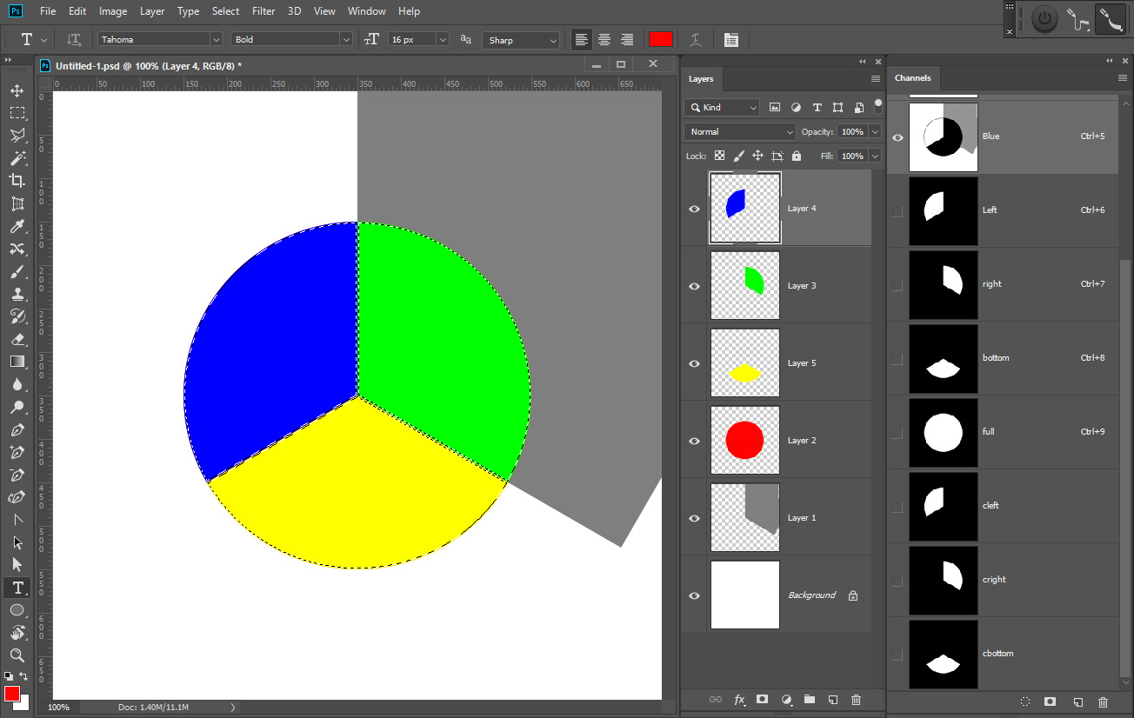Open the anti-aliasing dropdown showing Sharp
Image resolution: width=1134 pixels, height=718 pixels.
pos(521,40)
